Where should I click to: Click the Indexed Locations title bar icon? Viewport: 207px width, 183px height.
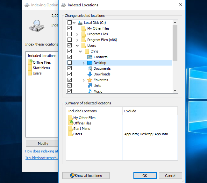64,5
